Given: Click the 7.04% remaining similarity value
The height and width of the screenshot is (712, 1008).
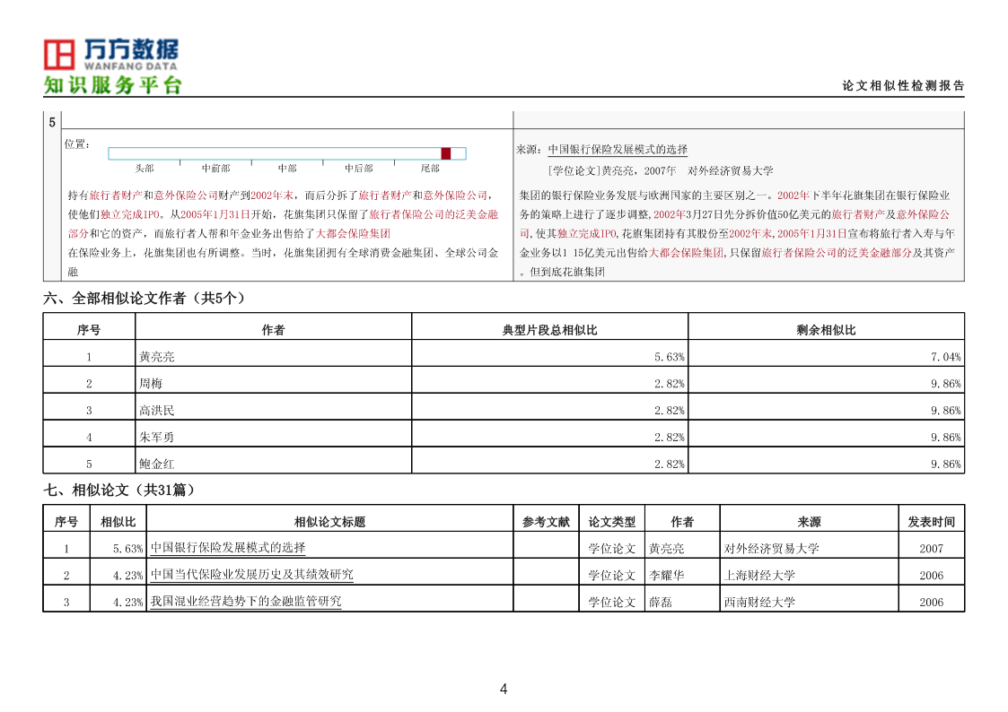Looking at the screenshot, I should 946,357.
